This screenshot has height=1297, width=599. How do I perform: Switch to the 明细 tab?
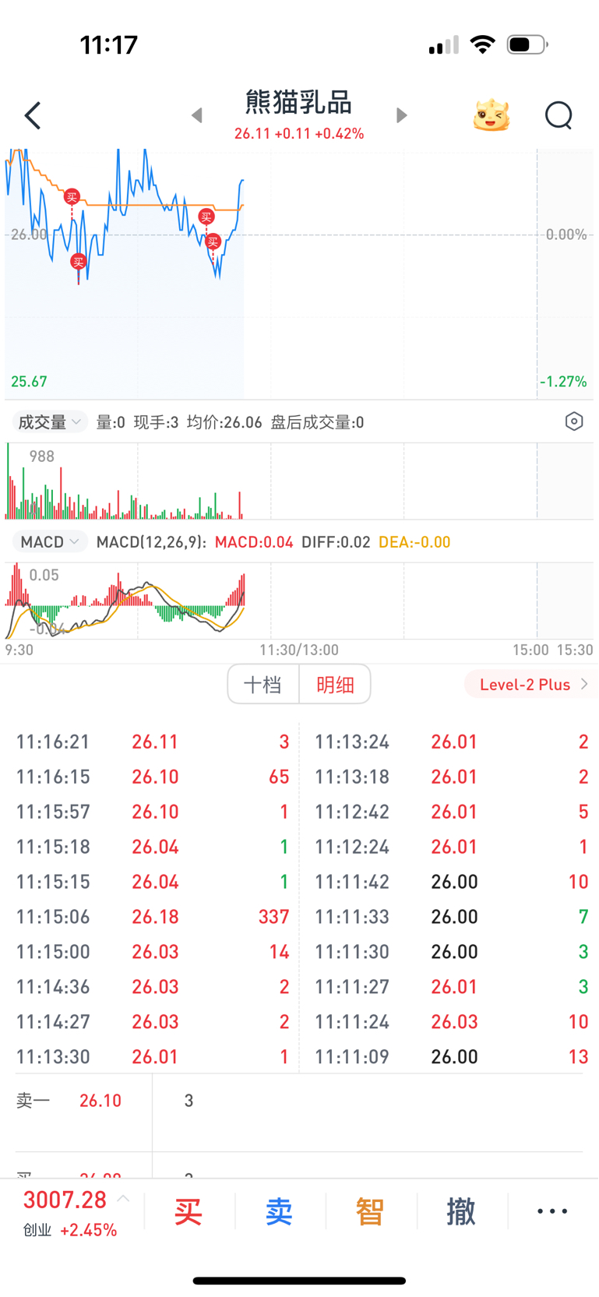click(x=335, y=684)
